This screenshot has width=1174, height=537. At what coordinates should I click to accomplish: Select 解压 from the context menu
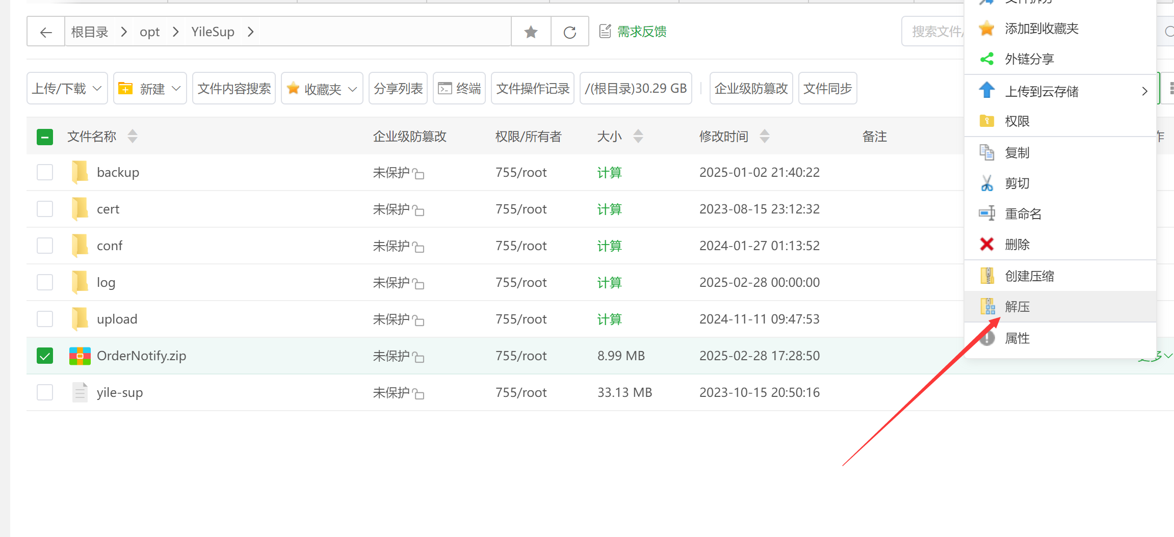tap(1017, 307)
